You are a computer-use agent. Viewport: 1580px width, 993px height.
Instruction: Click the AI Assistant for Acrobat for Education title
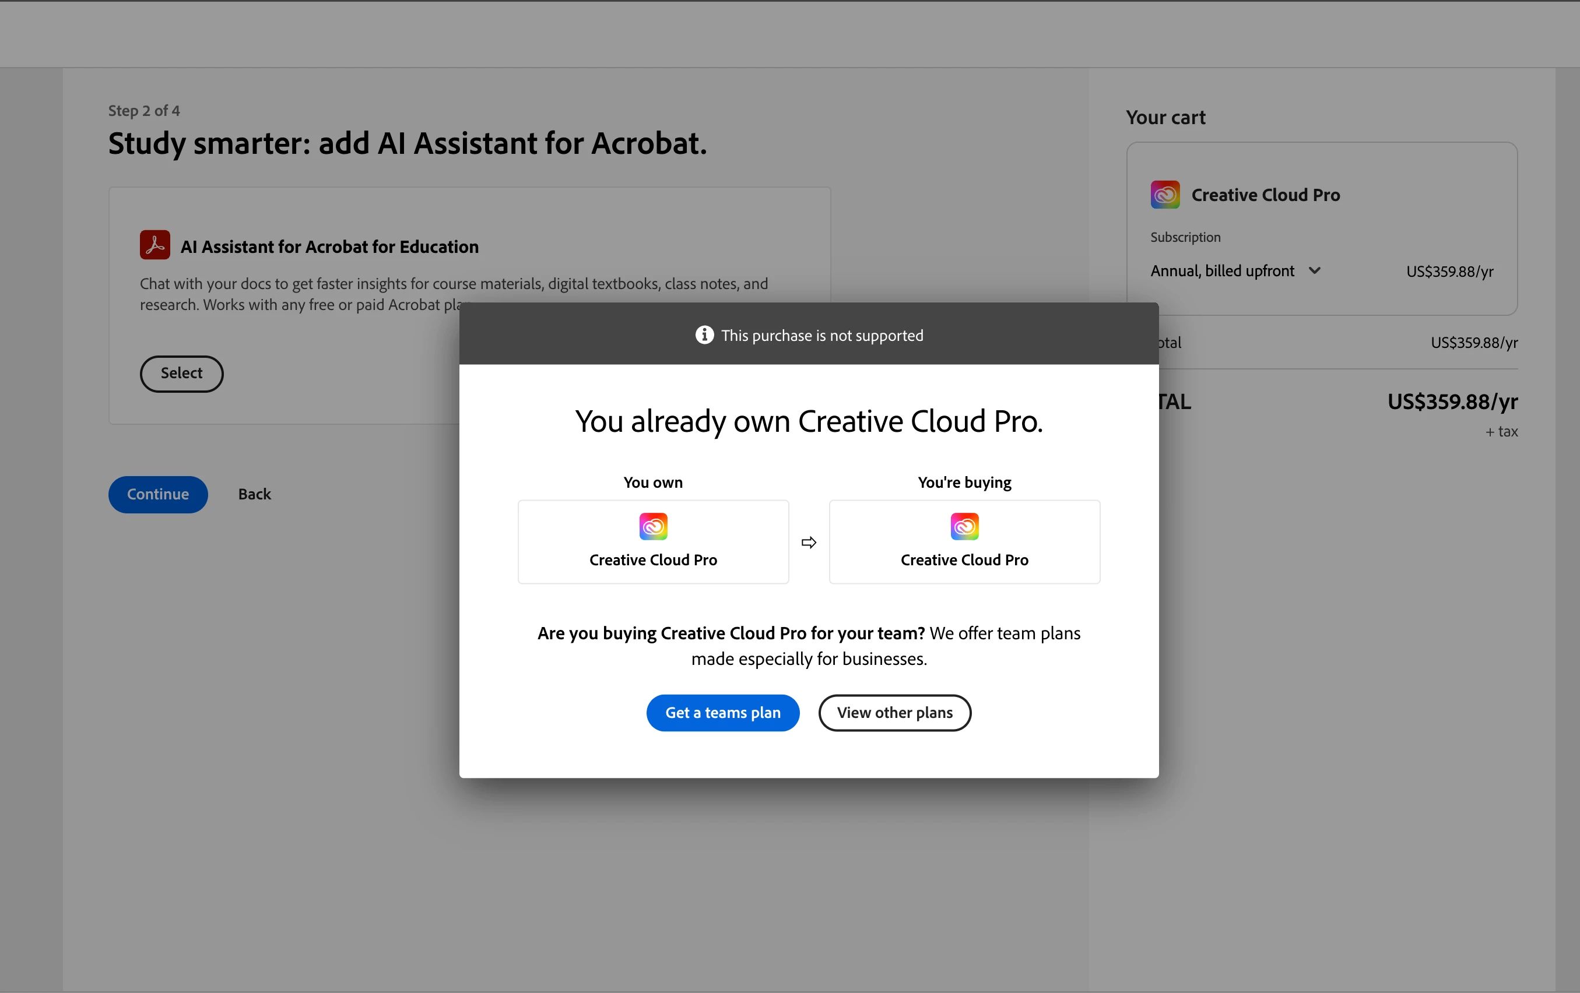(329, 247)
